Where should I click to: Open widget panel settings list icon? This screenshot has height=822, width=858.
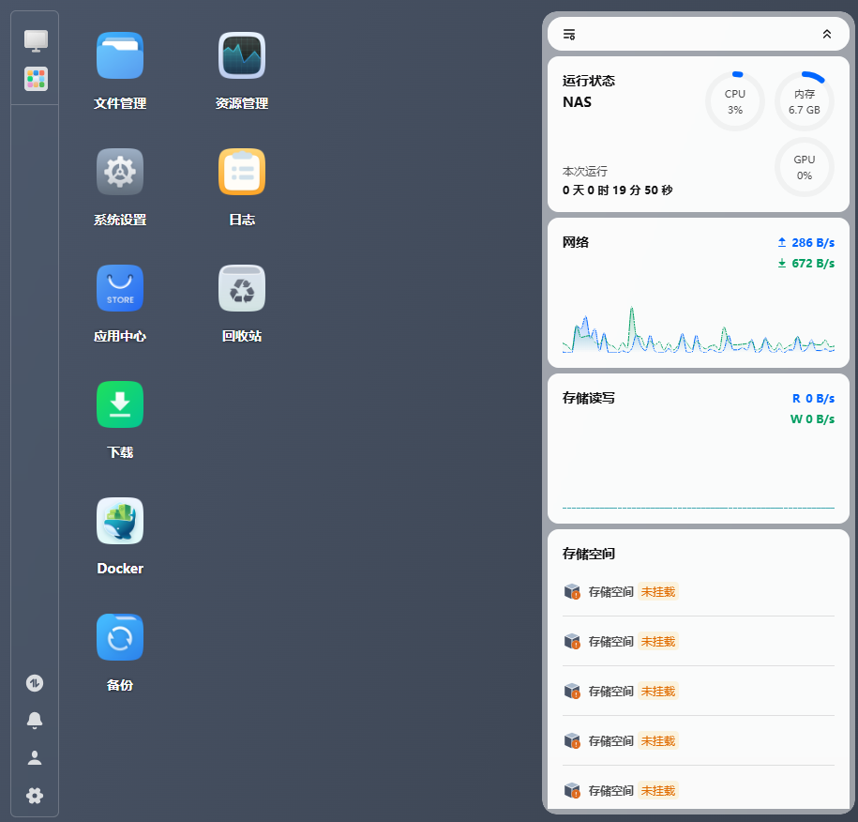(x=569, y=35)
